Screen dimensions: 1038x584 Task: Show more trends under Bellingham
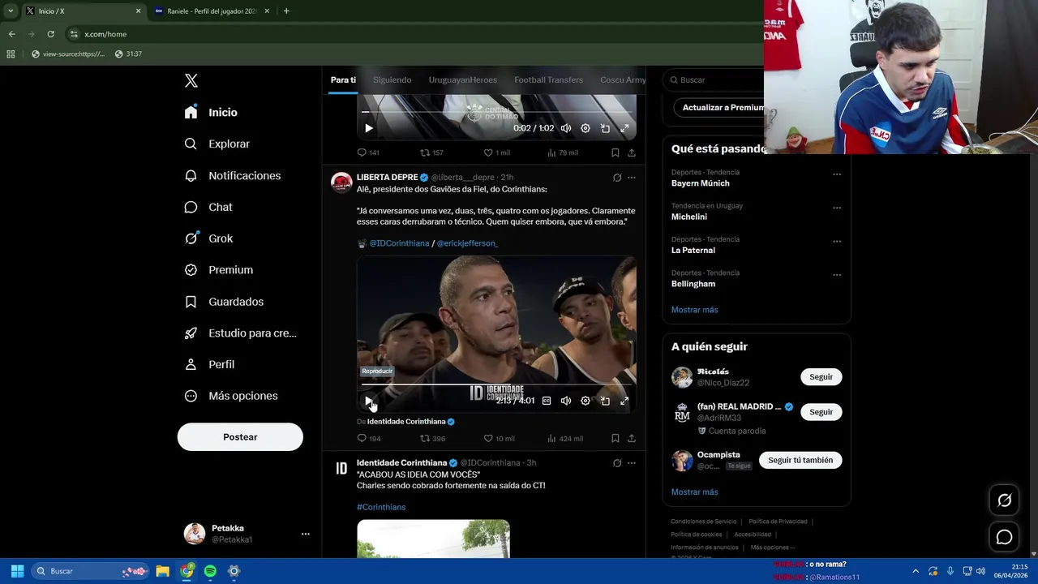coord(694,310)
